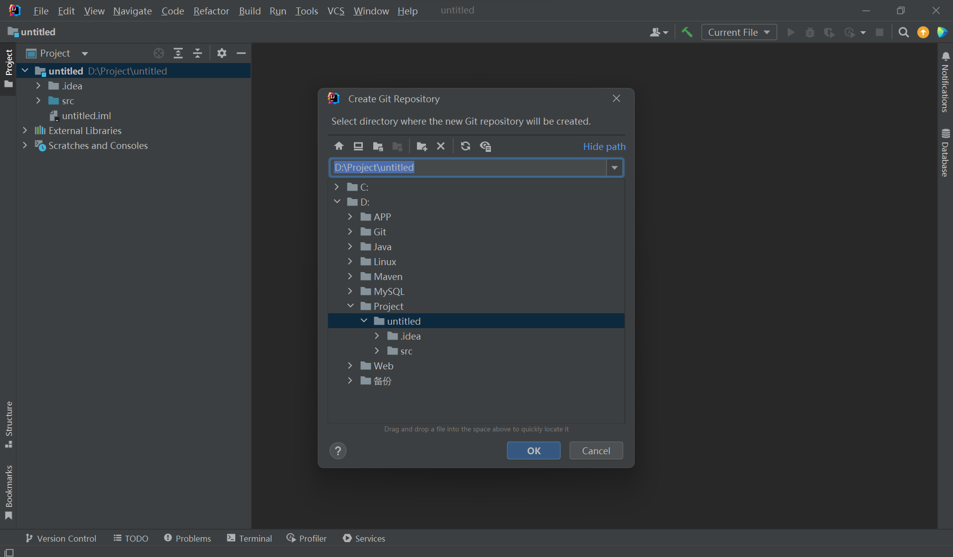Viewport: 953px width, 557px height.
Task: Collapse the Project folder in dialog tree
Action: [350, 306]
